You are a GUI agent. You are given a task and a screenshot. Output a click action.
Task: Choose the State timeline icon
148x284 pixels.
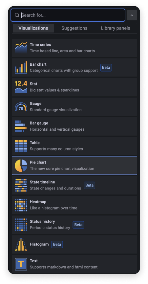21,185
